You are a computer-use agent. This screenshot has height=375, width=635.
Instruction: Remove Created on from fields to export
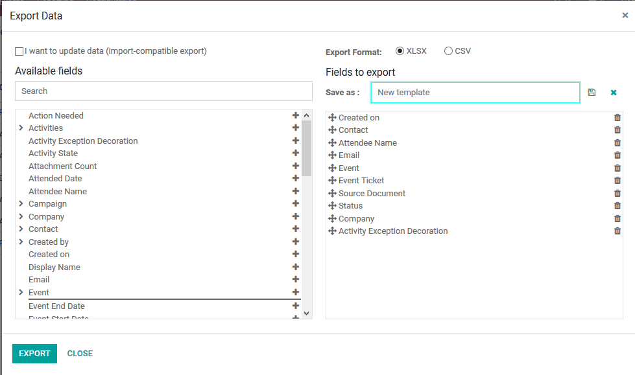pos(617,117)
